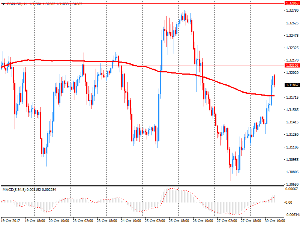
Task: Click the 1.31565 price scale value
Action: (x=292, y=110)
